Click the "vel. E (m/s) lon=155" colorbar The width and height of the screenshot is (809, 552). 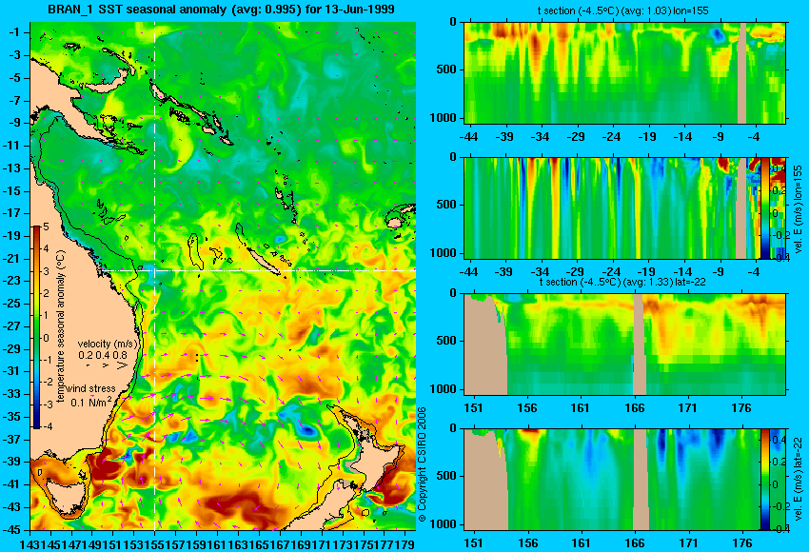point(765,208)
